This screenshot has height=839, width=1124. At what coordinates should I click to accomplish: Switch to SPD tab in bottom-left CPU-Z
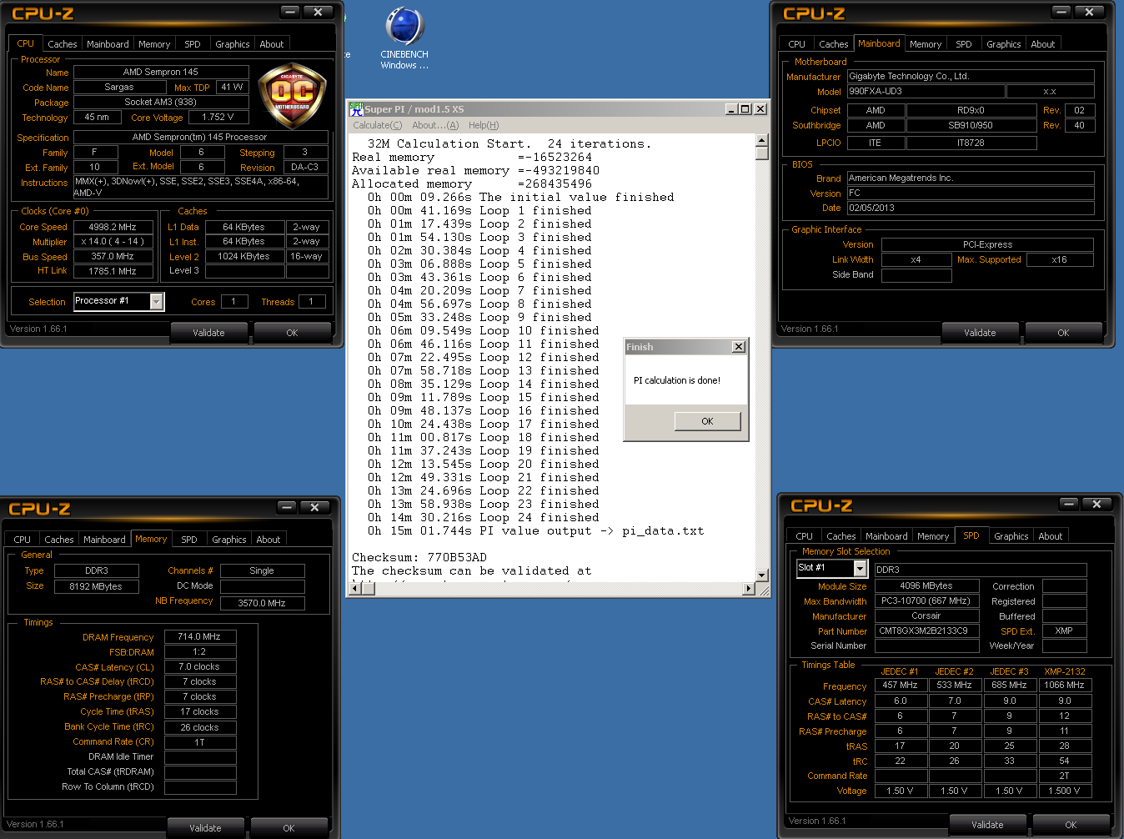(189, 540)
